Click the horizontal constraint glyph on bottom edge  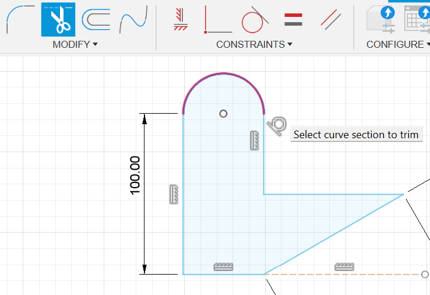pyautogui.click(x=223, y=266)
